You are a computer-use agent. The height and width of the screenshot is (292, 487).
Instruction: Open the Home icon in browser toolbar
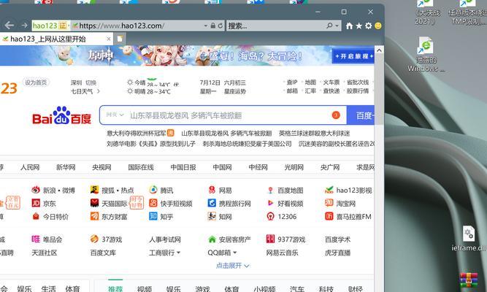[350, 26]
